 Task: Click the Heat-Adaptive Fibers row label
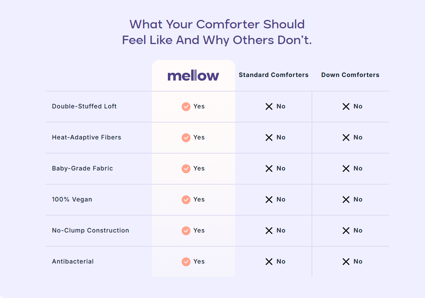click(87, 138)
